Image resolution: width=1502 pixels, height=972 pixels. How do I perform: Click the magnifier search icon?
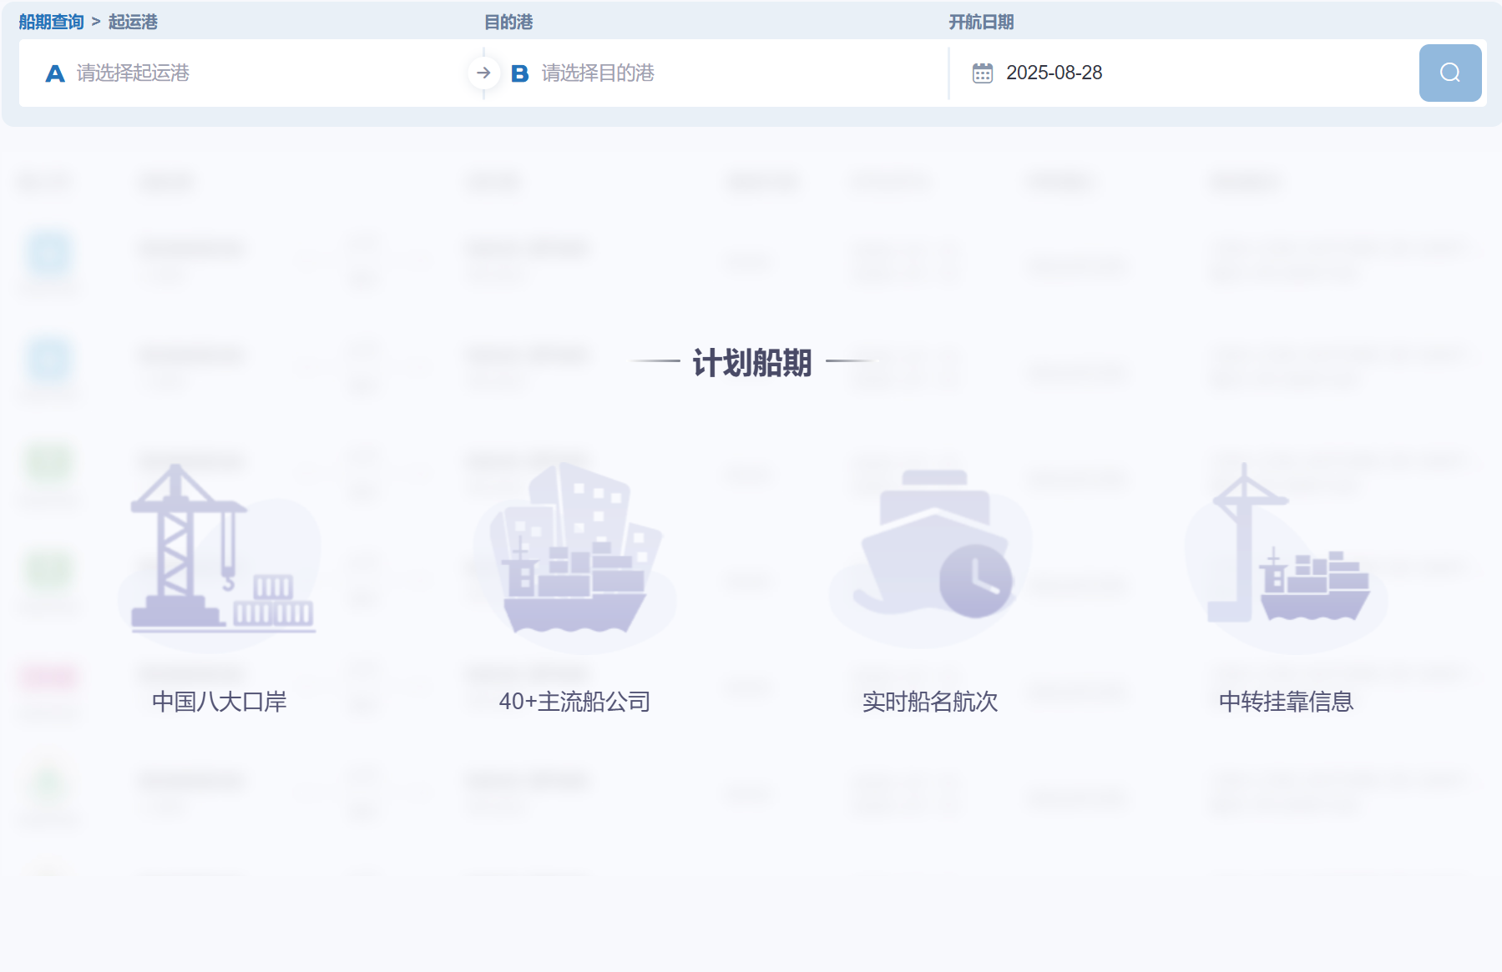[x=1450, y=73]
